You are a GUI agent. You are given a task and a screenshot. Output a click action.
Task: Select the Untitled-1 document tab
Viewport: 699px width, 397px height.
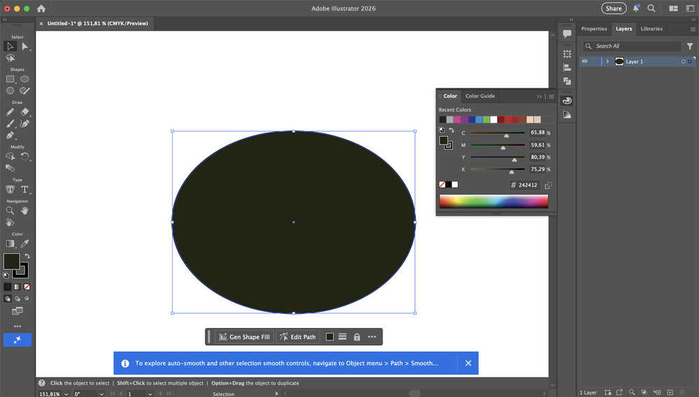[x=98, y=24]
